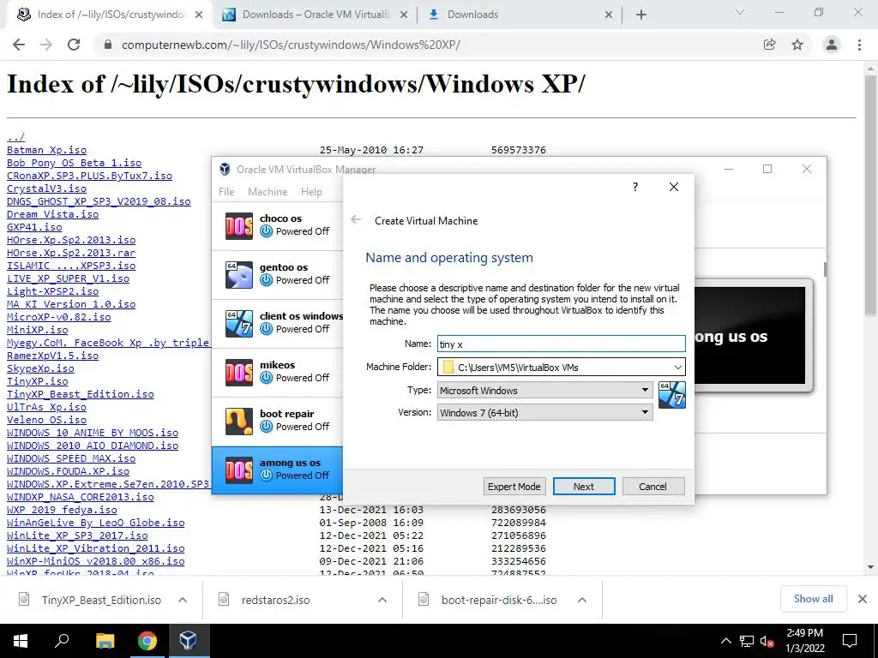Expand redstaros2.iso download options
This screenshot has height=658, width=878.
[x=382, y=600]
